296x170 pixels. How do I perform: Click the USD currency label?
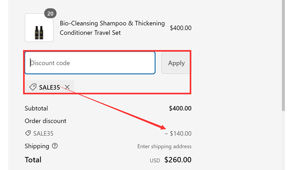(x=155, y=160)
